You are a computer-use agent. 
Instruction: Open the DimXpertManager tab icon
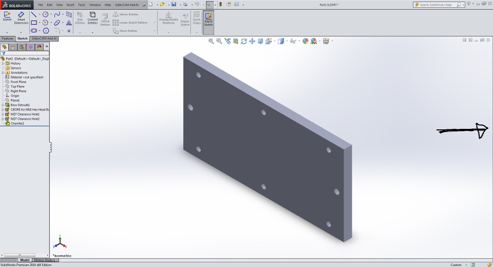[x=30, y=47]
